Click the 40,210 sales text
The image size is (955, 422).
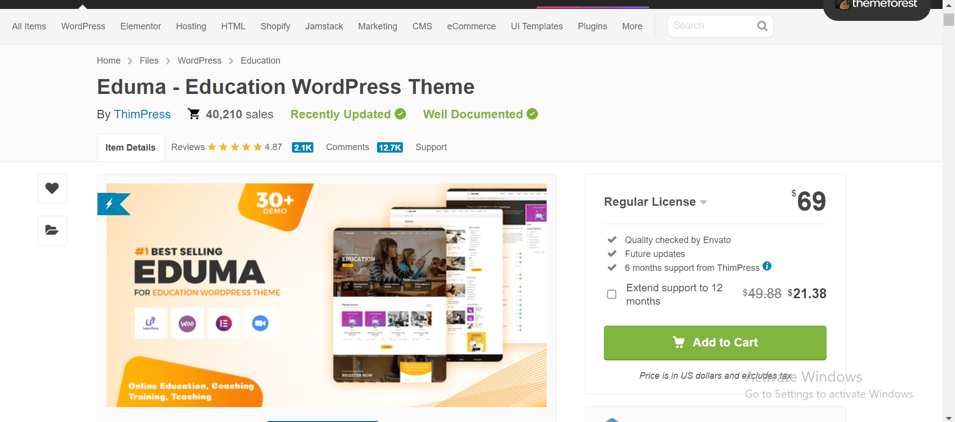click(x=239, y=114)
